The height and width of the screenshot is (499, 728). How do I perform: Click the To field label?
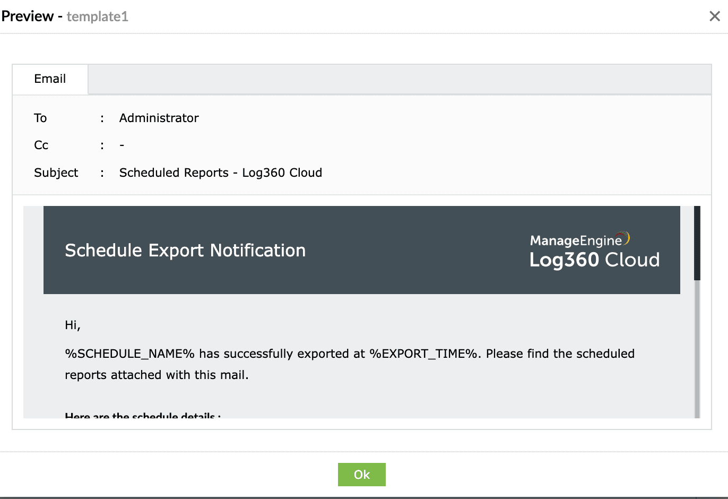tap(40, 118)
